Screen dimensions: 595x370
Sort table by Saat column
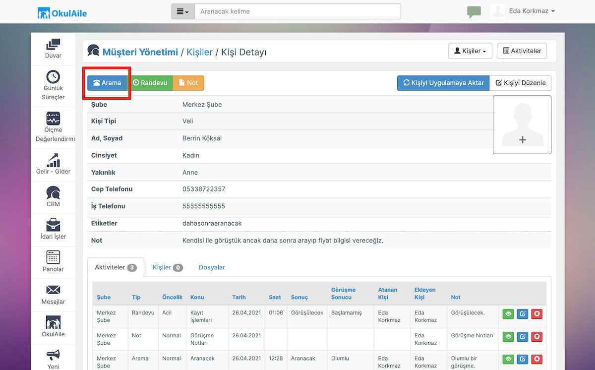click(x=275, y=297)
